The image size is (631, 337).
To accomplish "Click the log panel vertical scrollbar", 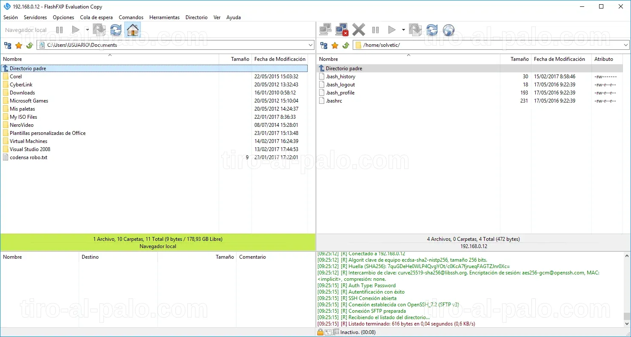I will coord(626,289).
